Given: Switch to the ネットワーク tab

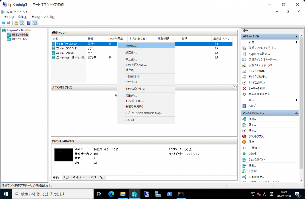Looking at the screenshot, I should (79, 177).
